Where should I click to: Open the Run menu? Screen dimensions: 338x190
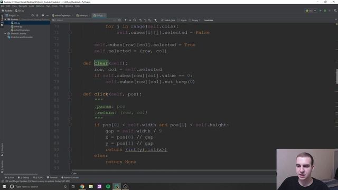click(48, 6)
